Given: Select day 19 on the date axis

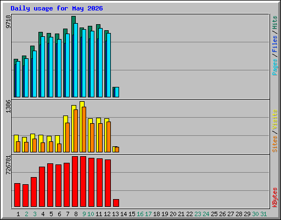Looking at the screenshot, I should [x=165, y=214].
